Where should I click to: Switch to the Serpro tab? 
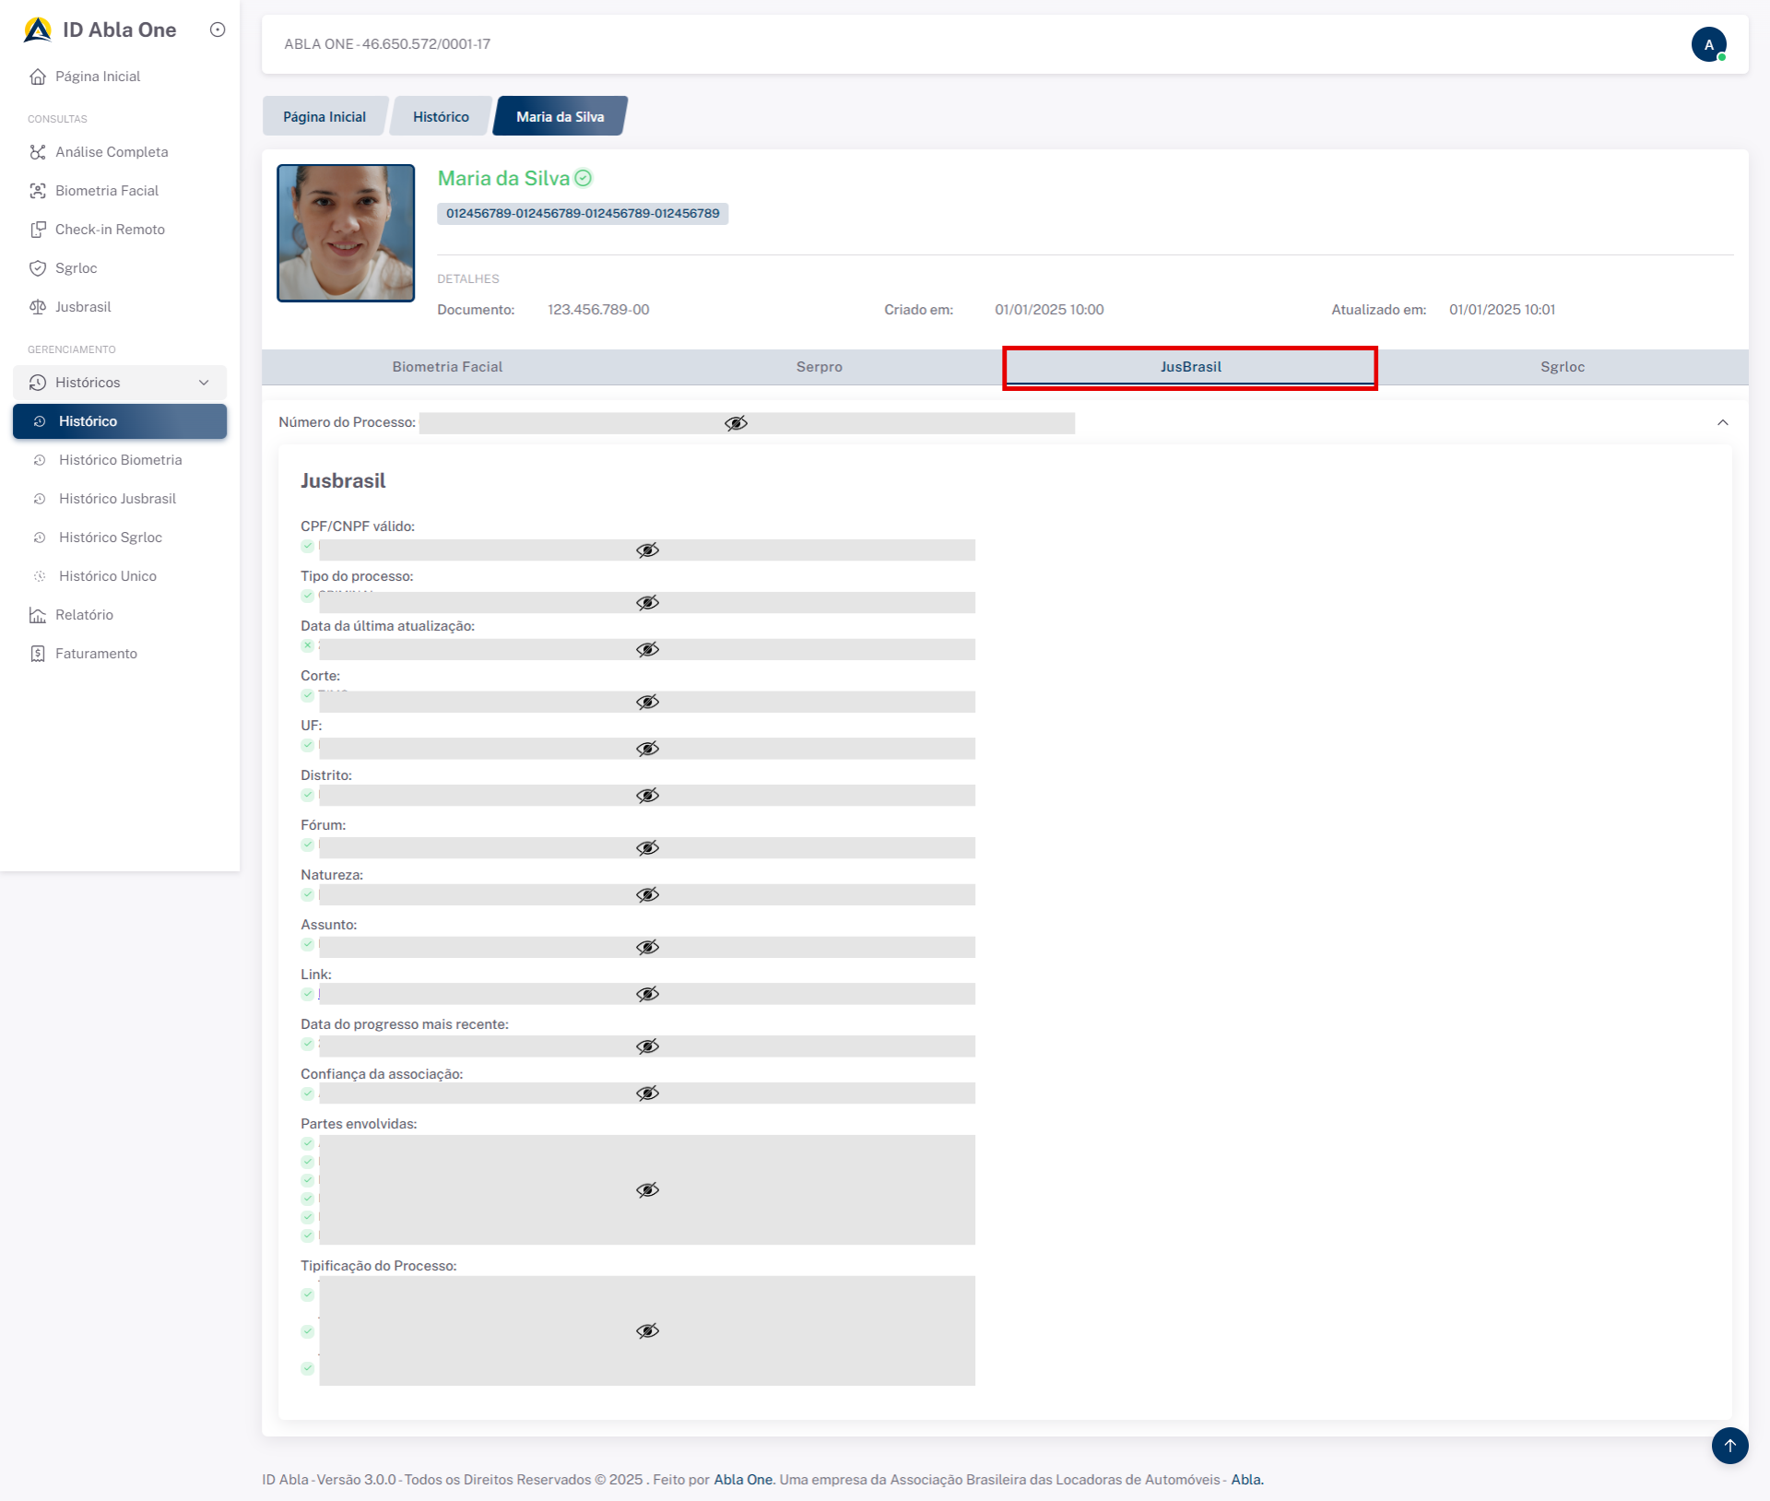point(819,367)
